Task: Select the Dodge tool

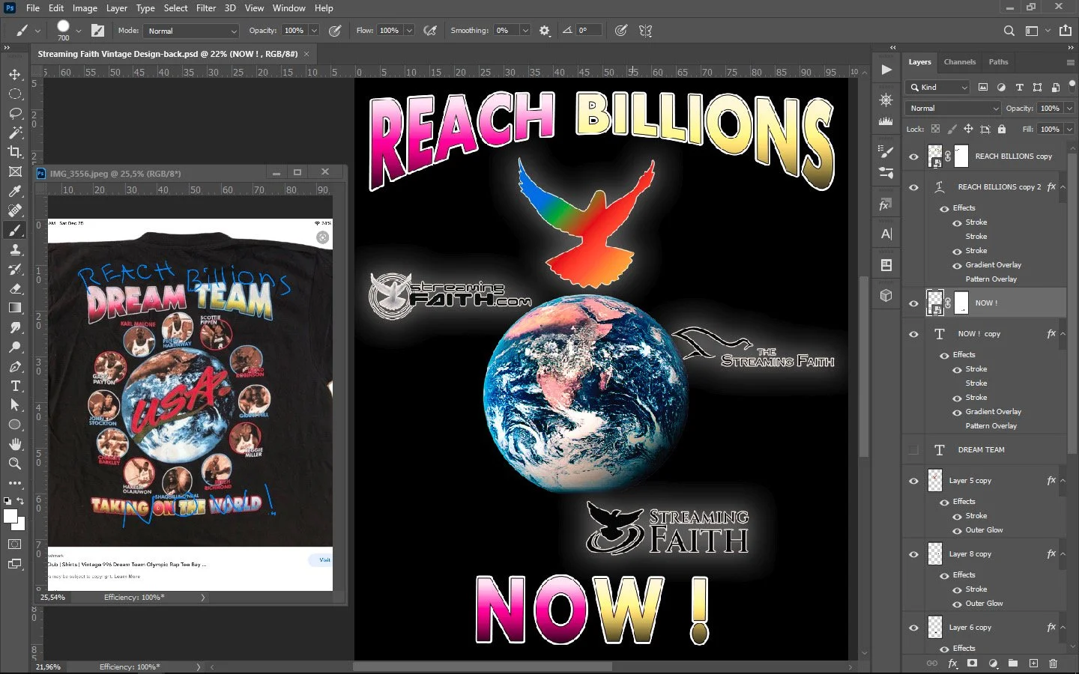Action: tap(15, 347)
